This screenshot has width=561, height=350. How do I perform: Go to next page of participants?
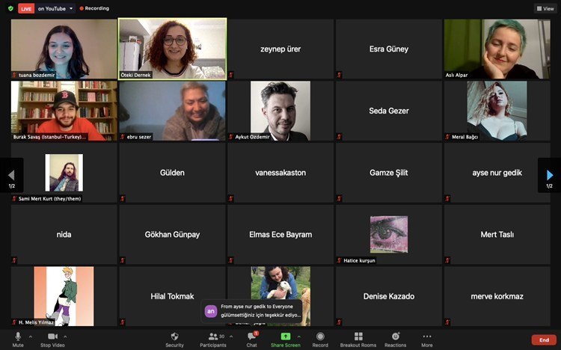coord(550,176)
